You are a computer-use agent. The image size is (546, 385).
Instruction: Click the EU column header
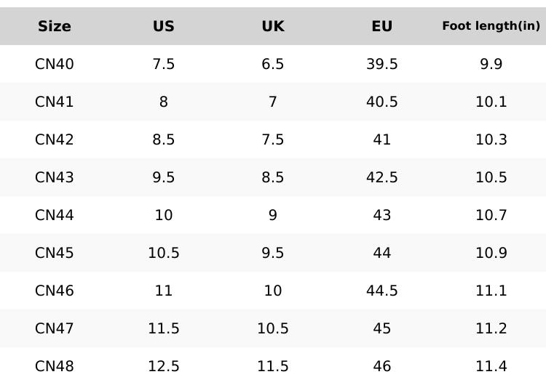tap(382, 26)
